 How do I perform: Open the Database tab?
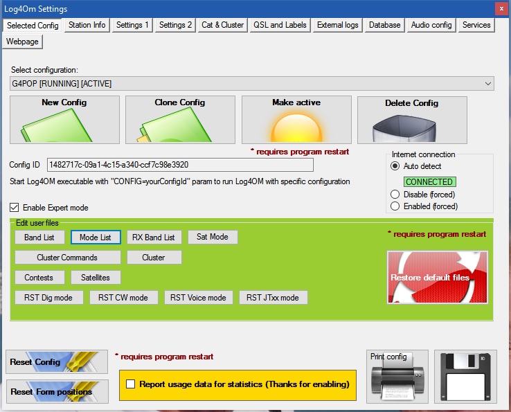[385, 25]
